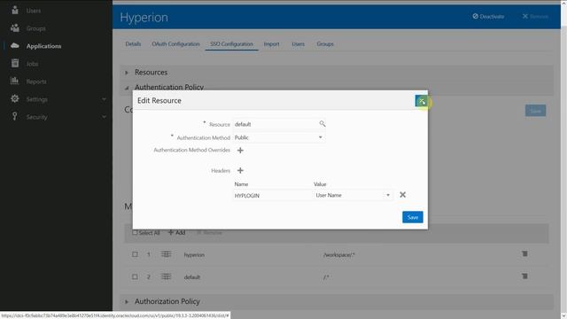Viewport: 567px width, 319px height.
Task: Open the Authentication Method dropdown
Action: click(278, 137)
